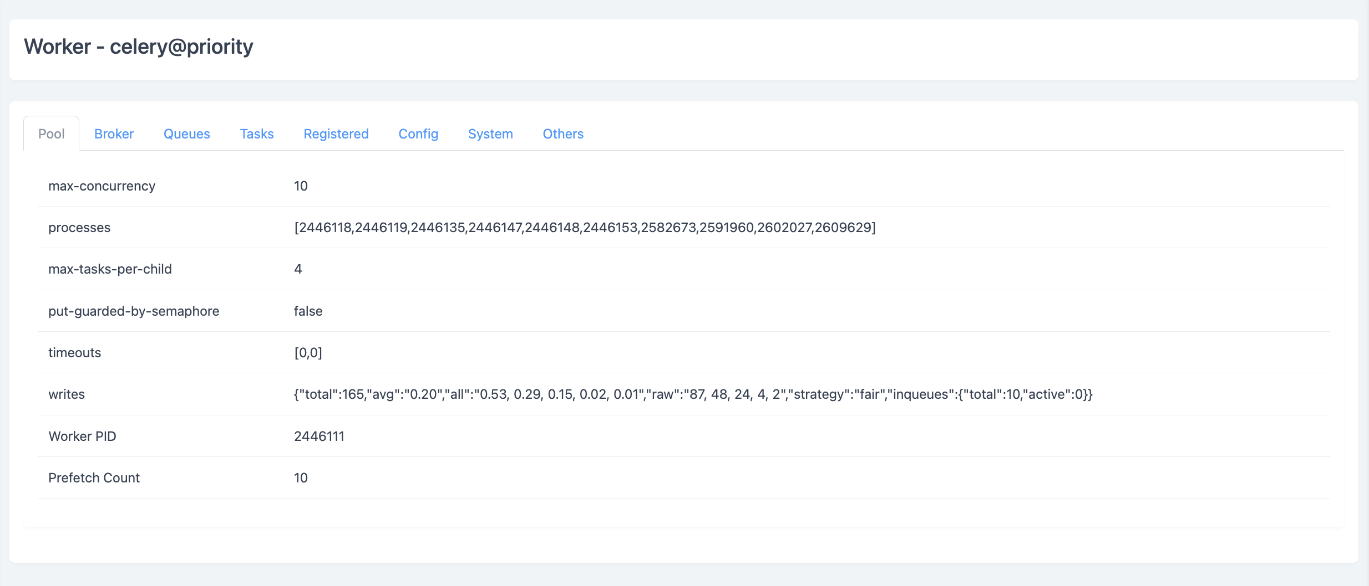This screenshot has height=586, width=1369.
Task: Go to the Tasks tab
Action: click(x=257, y=134)
